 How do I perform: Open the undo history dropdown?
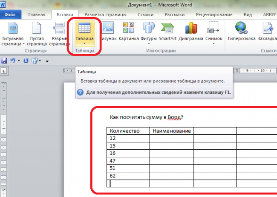tap(19, 61)
